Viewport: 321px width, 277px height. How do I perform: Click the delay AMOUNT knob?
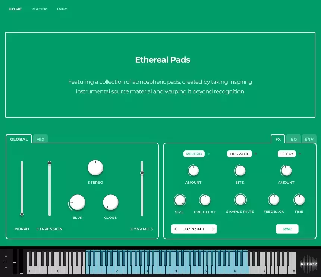pyautogui.click(x=286, y=171)
